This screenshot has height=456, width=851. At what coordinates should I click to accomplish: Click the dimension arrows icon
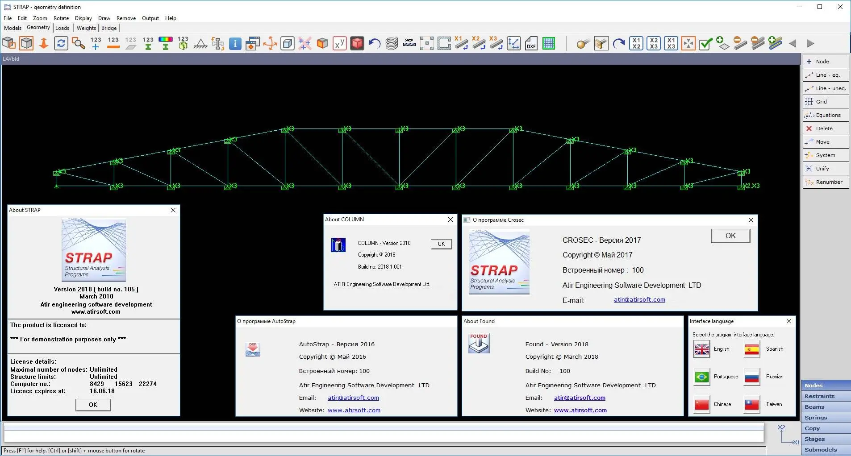pos(514,43)
